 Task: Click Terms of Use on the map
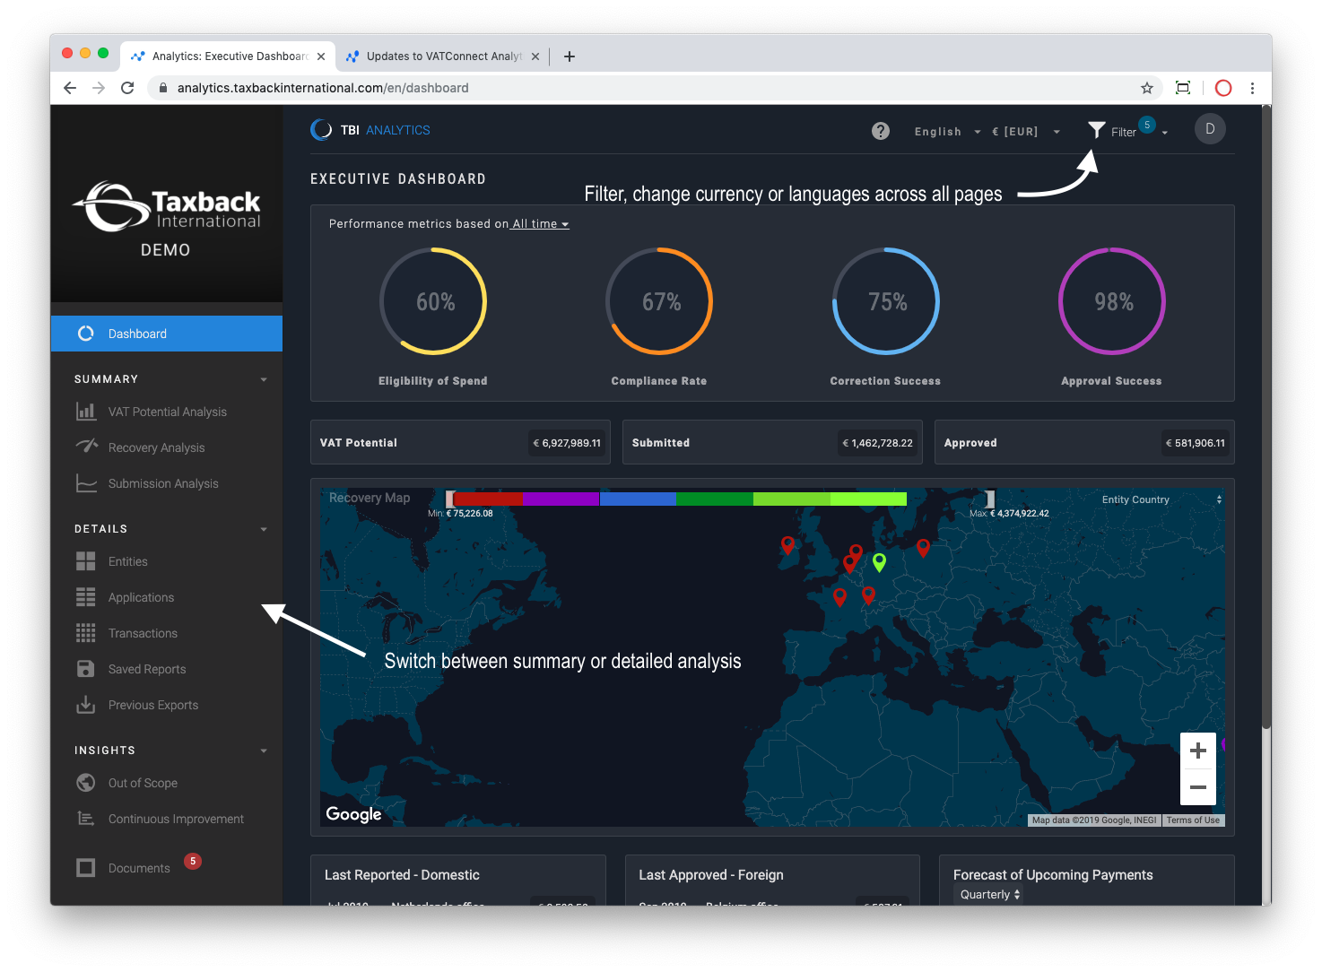click(x=1193, y=820)
